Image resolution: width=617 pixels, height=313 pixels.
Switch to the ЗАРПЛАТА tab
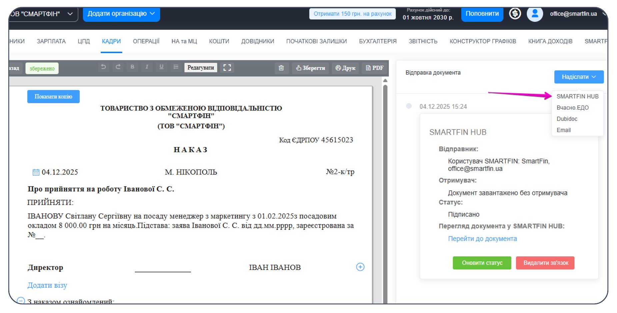click(51, 41)
